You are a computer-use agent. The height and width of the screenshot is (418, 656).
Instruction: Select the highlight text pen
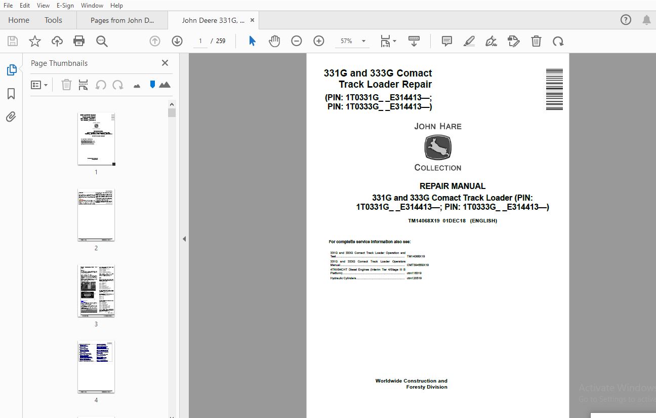pos(469,41)
